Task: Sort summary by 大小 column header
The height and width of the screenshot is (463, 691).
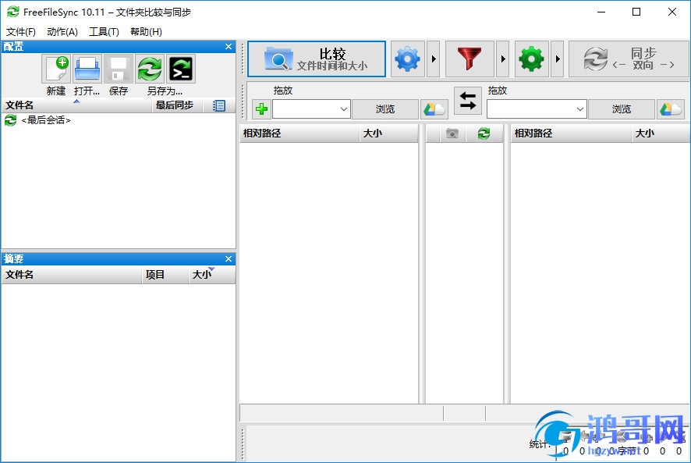Action: (x=212, y=275)
